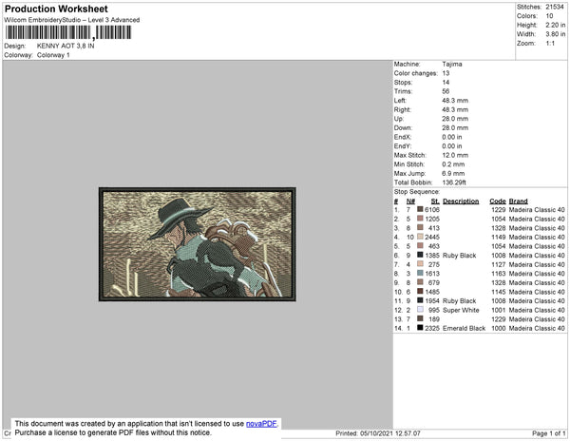Click the Colors value '10'
This screenshot has height=441, width=570.
(549, 16)
